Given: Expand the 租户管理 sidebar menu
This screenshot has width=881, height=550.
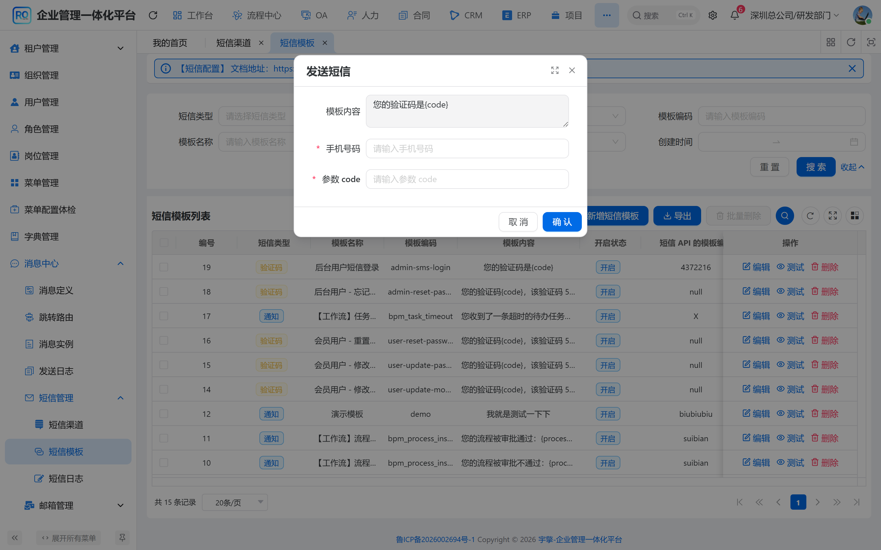Looking at the screenshot, I should (68, 48).
